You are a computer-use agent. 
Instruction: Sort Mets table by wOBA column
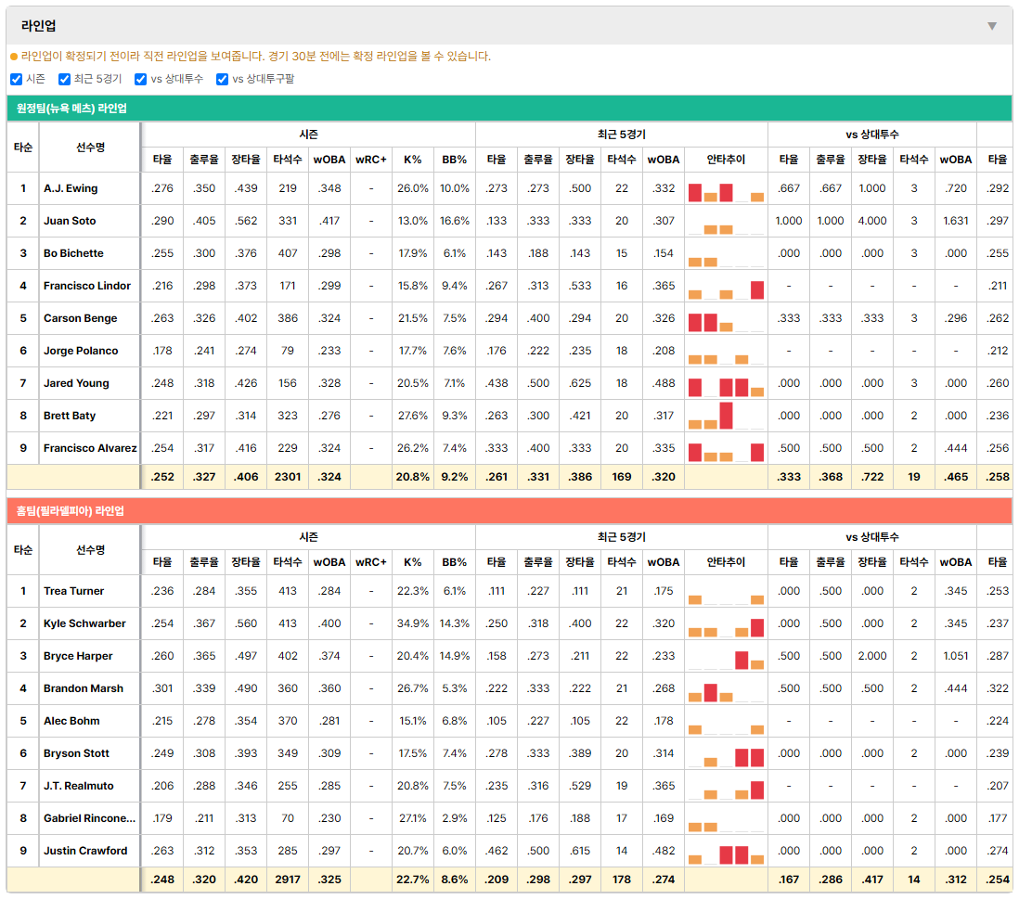point(329,160)
